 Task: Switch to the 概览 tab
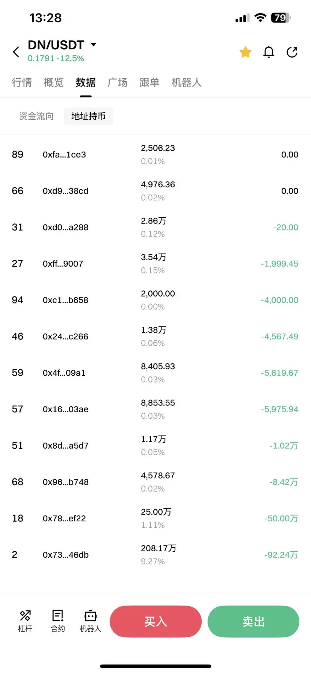pos(54,82)
